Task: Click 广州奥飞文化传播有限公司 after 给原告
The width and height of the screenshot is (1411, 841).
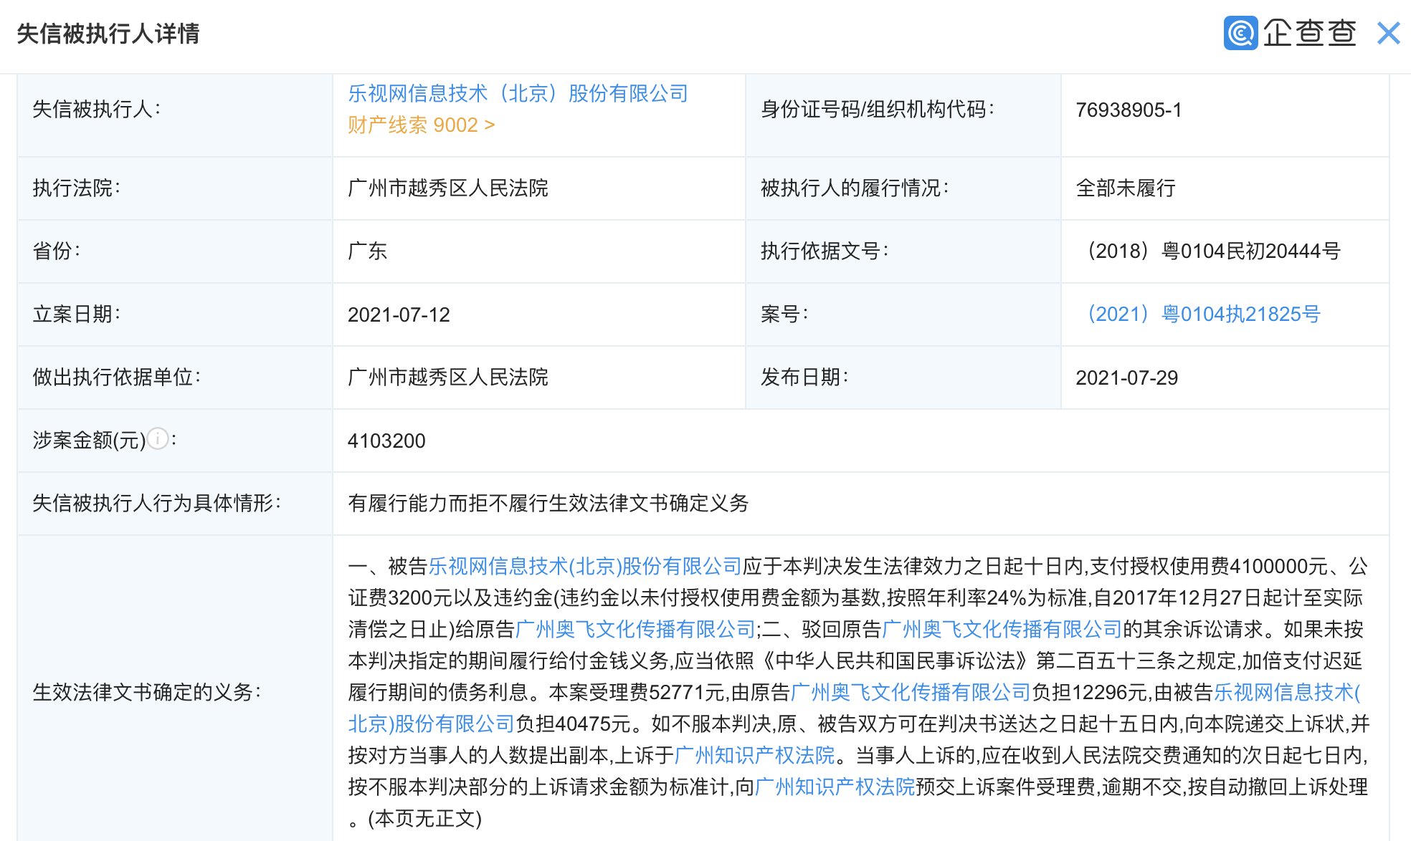Action: click(x=636, y=630)
